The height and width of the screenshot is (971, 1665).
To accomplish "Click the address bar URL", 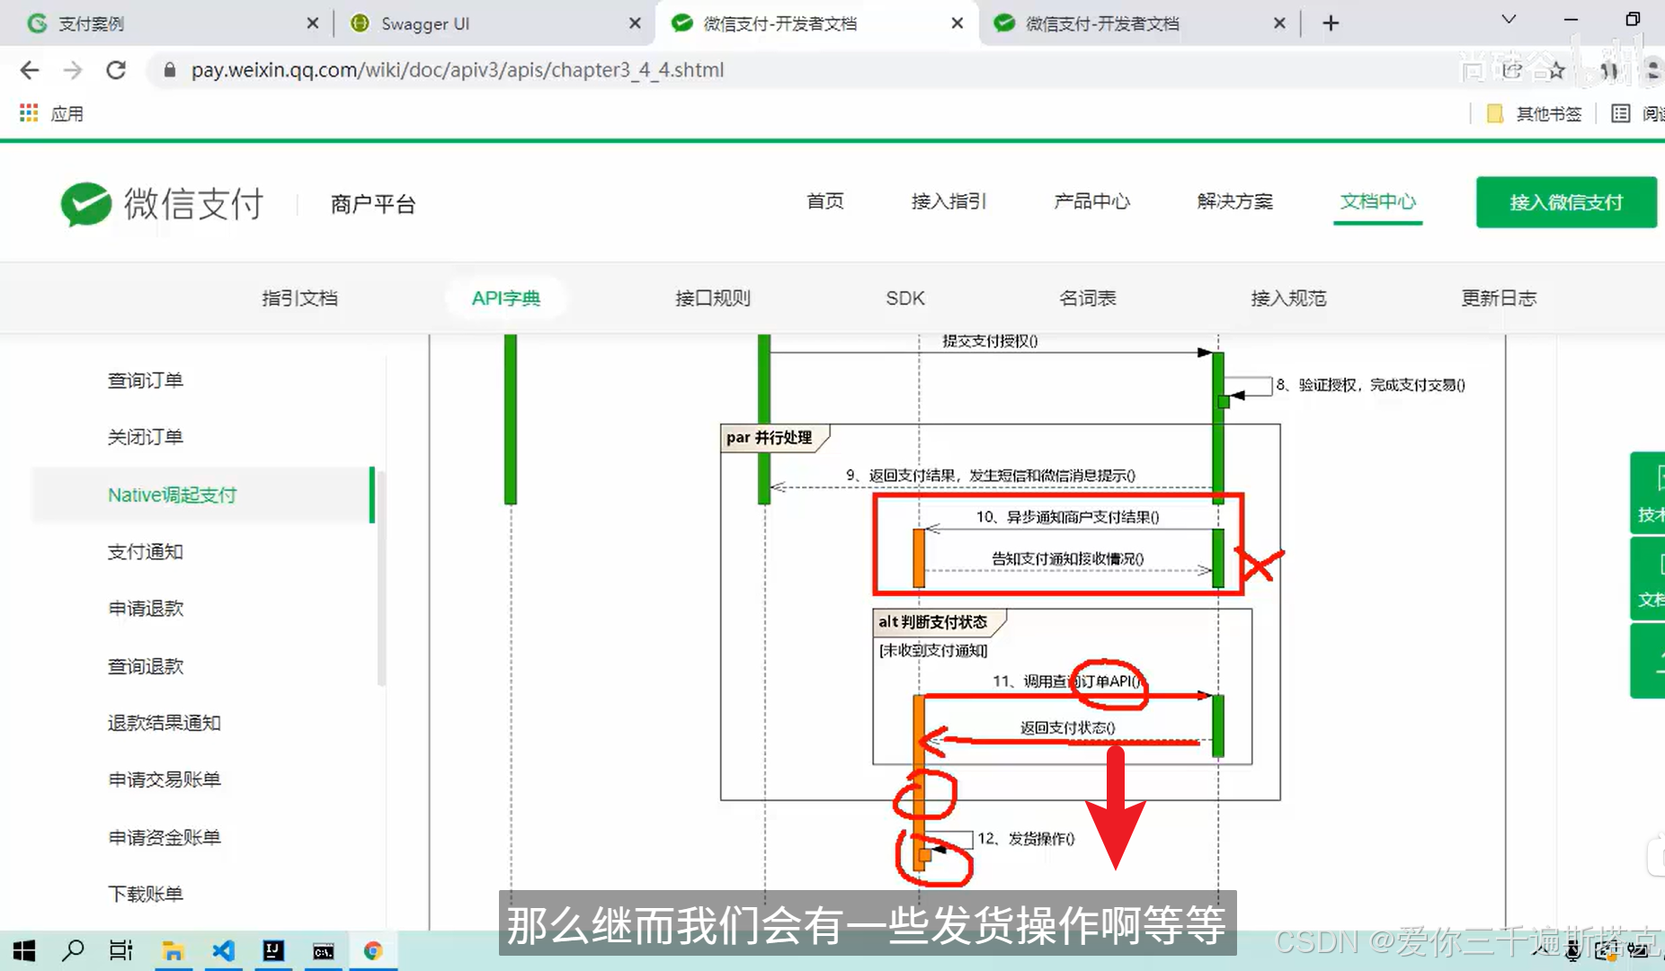I will (457, 70).
